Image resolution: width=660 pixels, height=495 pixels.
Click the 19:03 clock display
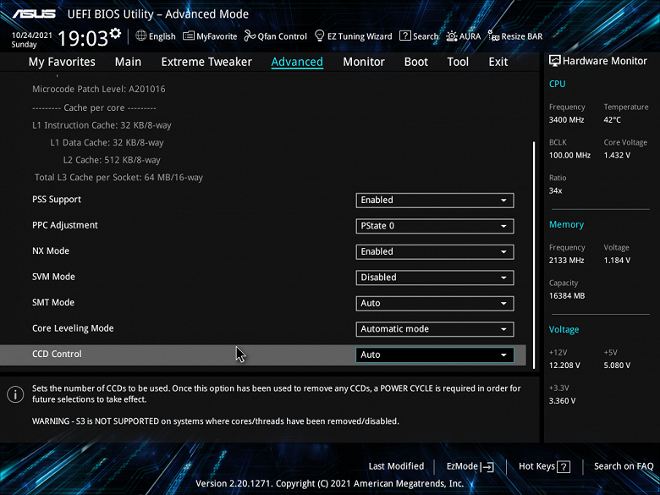(x=83, y=38)
